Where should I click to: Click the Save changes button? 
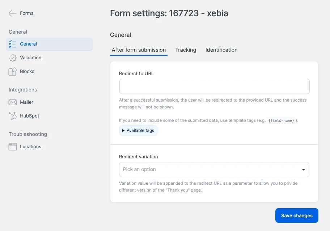coord(296,215)
